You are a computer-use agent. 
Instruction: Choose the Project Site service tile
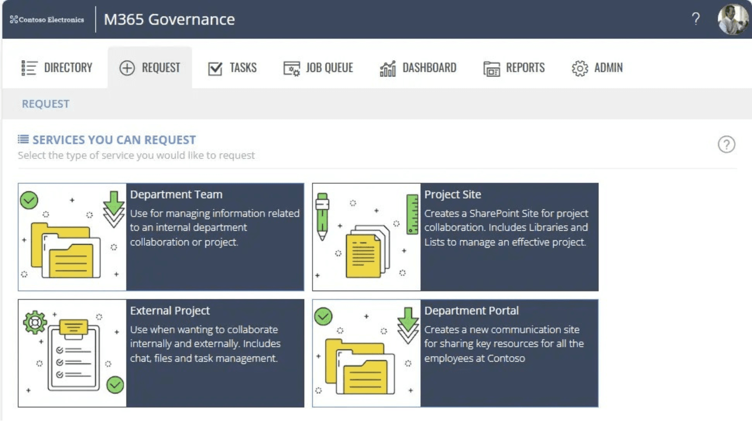coord(455,237)
